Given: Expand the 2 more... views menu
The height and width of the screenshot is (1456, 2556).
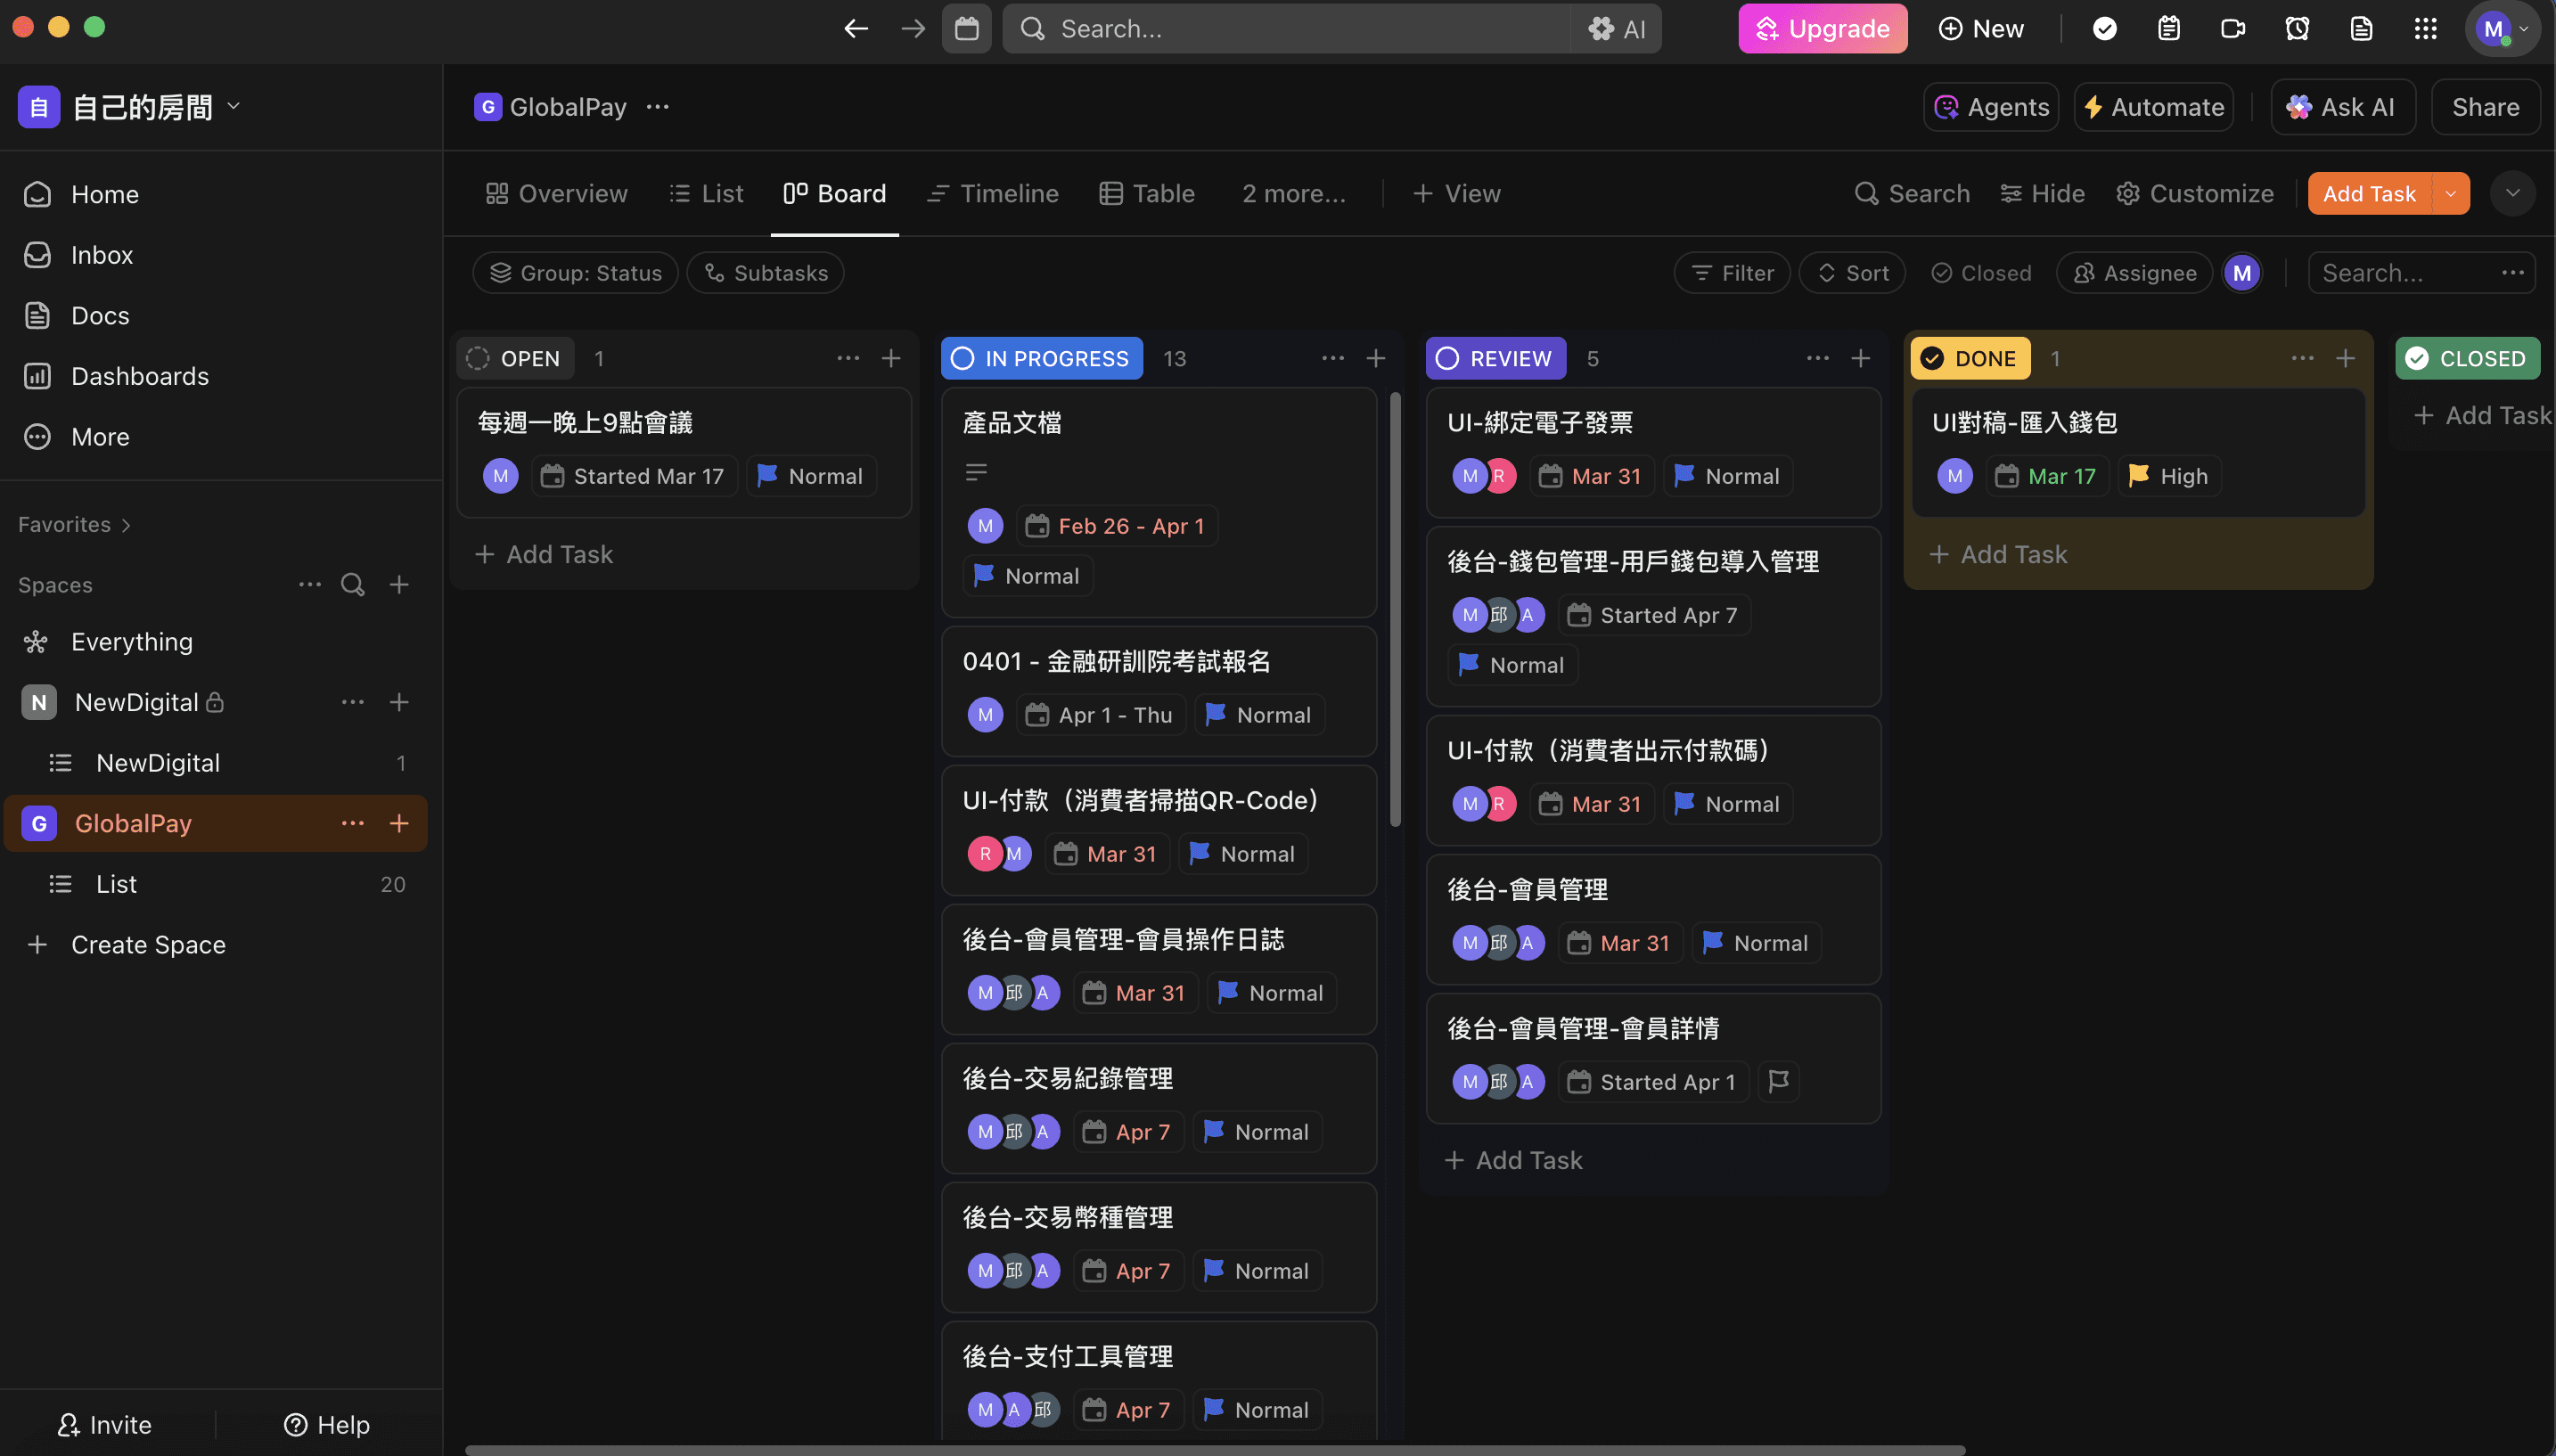Looking at the screenshot, I should pyautogui.click(x=1293, y=194).
